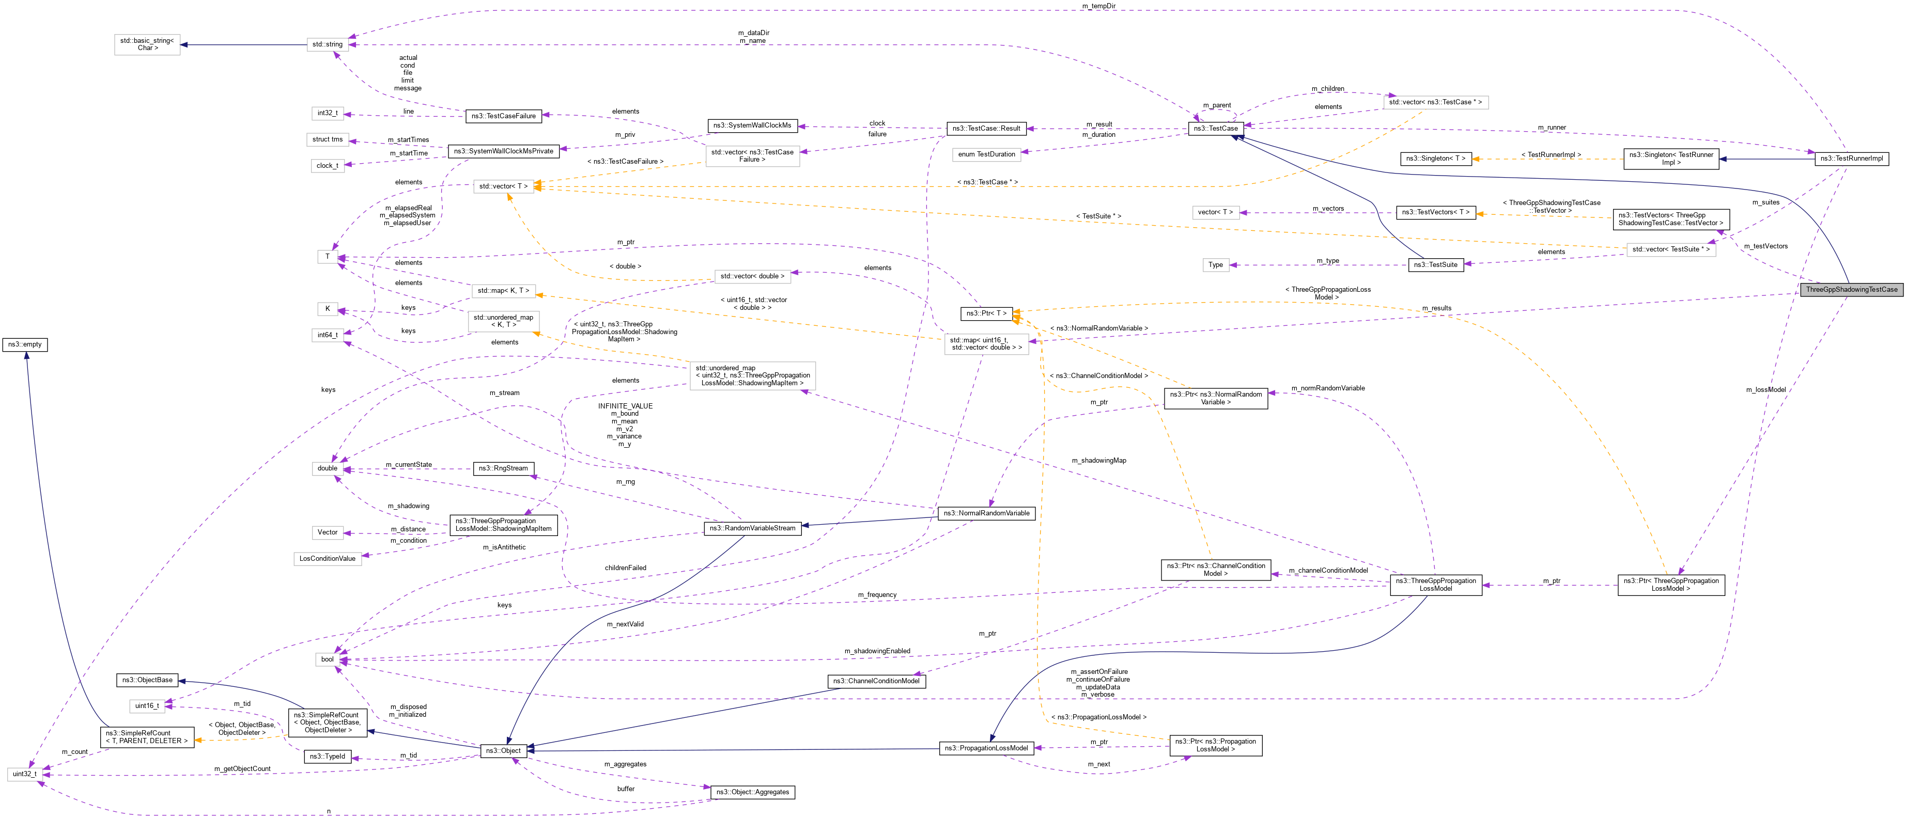Select the ns3::SystemWallClockMs class node
Image resolution: width=1906 pixels, height=818 pixels.
[752, 125]
